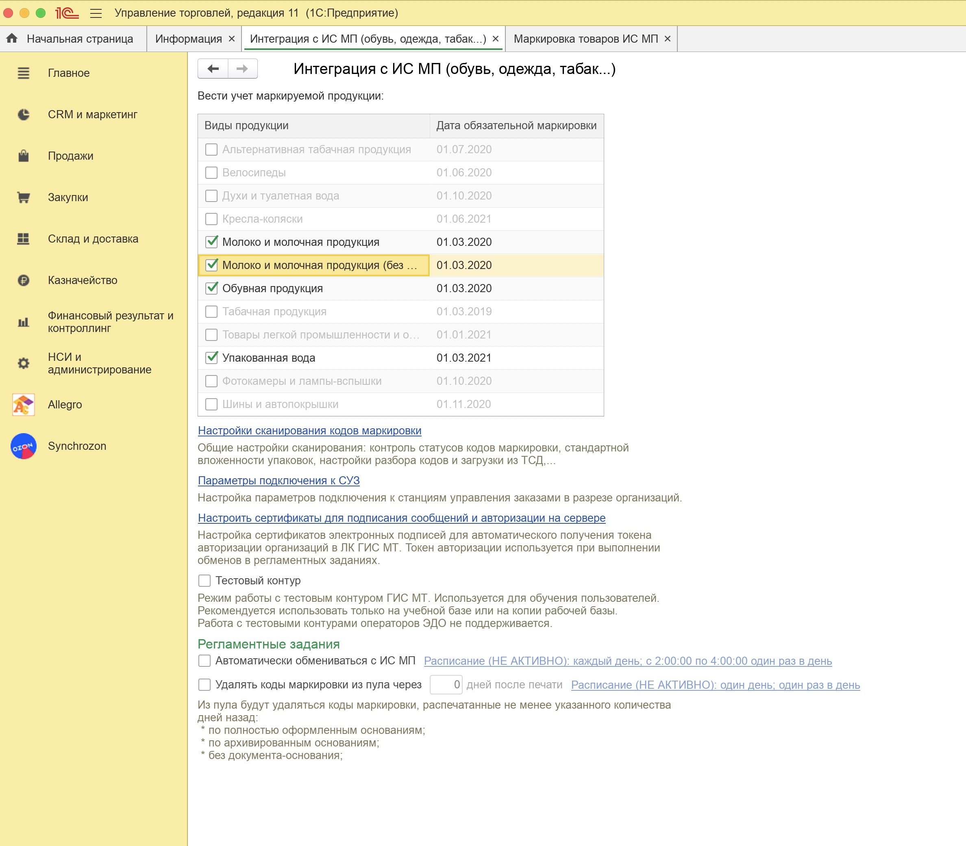The height and width of the screenshot is (846, 966).
Task: Open Настроить сертификаты для подписания сообщений link
Action: [402, 518]
